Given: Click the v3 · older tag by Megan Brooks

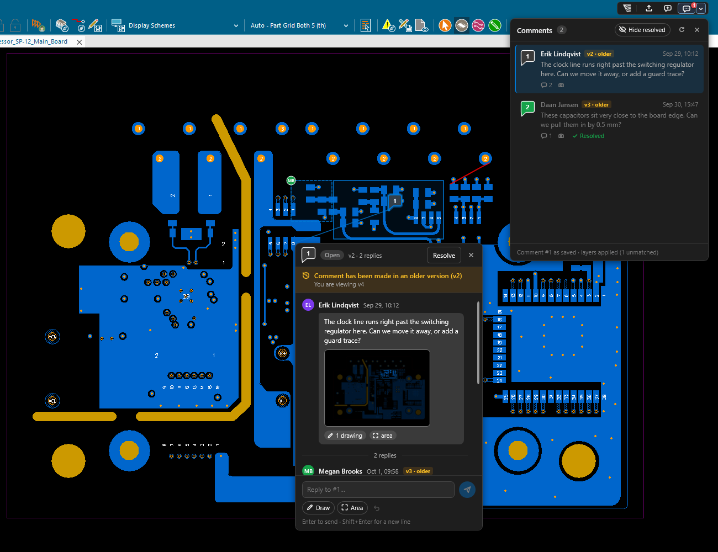Looking at the screenshot, I should click(x=418, y=471).
